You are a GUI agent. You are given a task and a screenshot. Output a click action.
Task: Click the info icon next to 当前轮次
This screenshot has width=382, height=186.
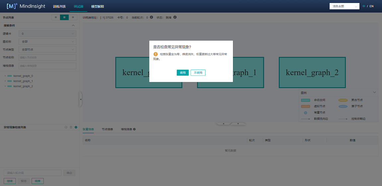(151, 17)
